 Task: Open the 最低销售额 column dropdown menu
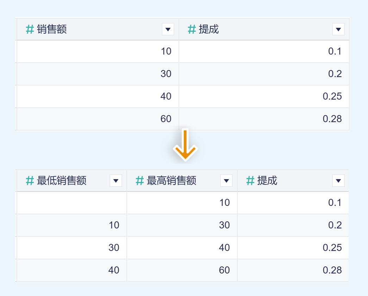(116, 181)
